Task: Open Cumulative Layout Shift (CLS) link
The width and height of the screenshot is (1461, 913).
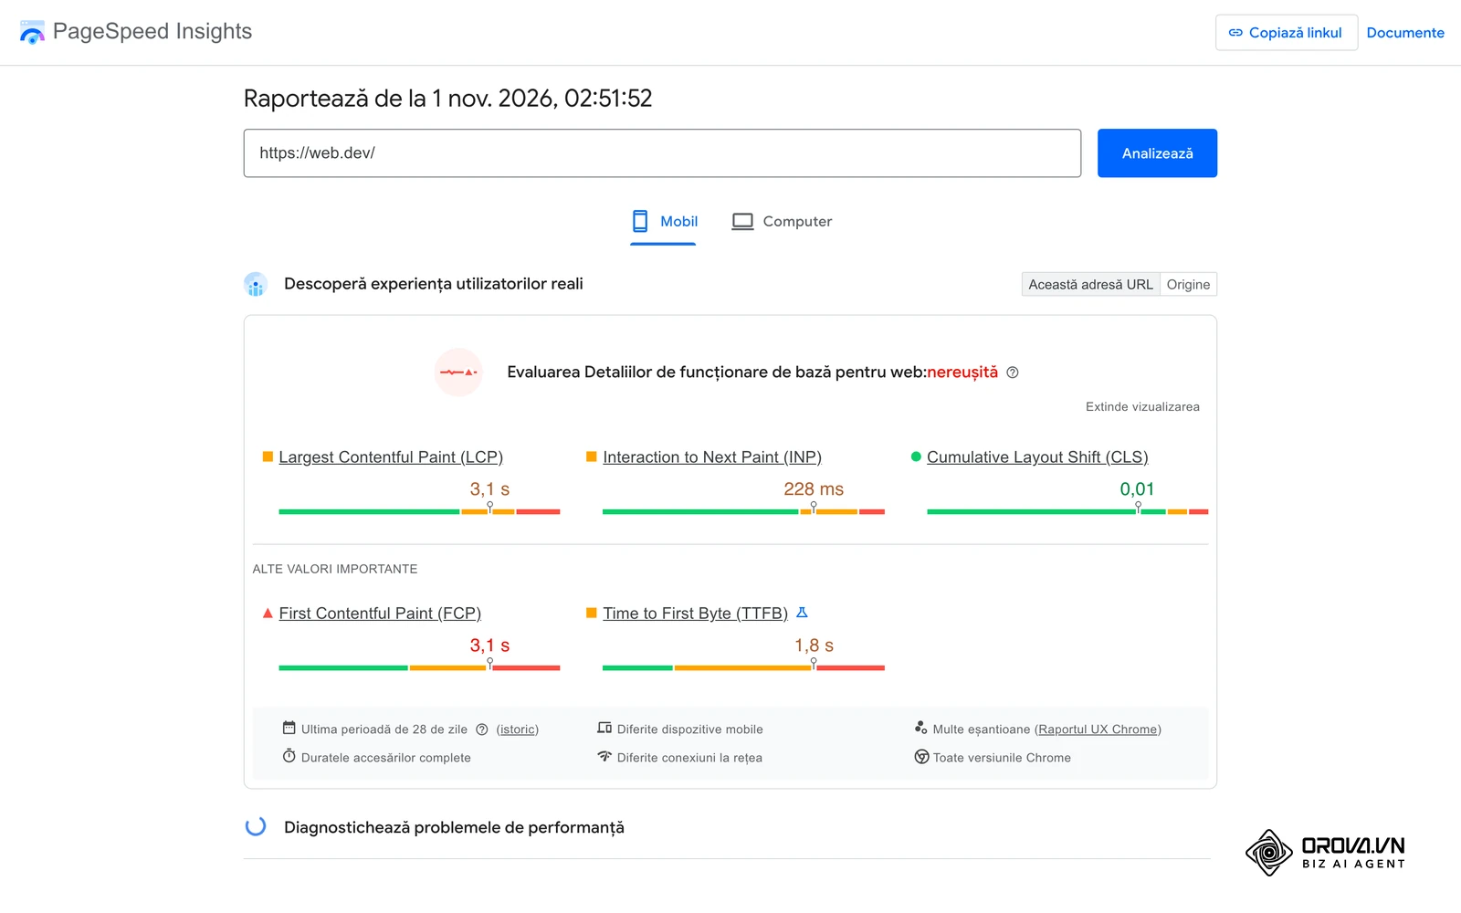Action: (1037, 457)
